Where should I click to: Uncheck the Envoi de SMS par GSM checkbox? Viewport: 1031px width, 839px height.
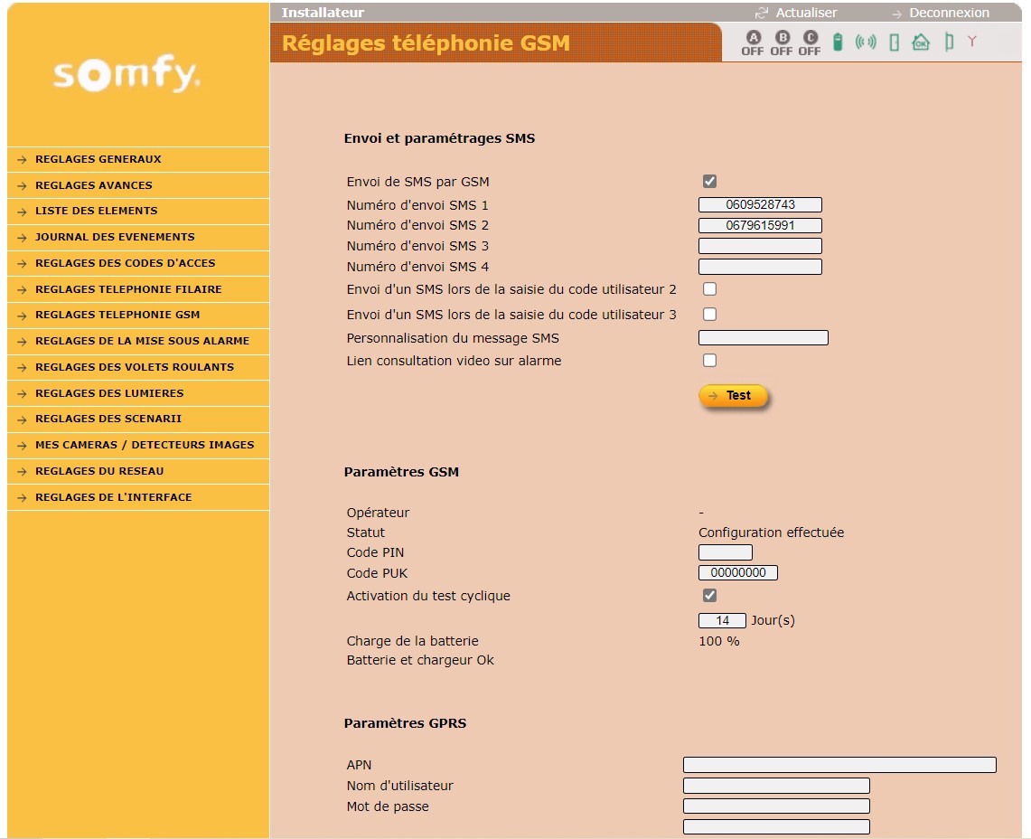tap(709, 182)
